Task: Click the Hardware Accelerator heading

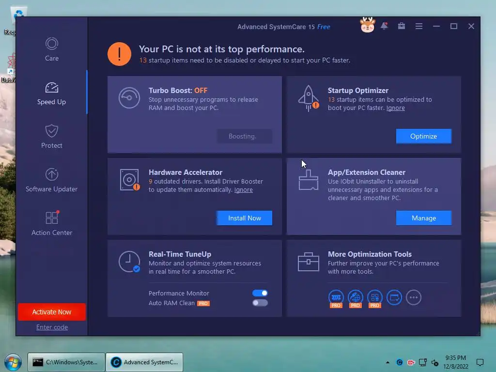Action: point(186,172)
